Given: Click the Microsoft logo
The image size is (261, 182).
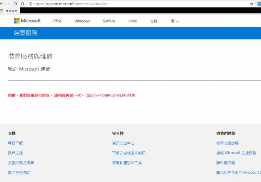Looking at the screenshot, I should tap(27, 21).
